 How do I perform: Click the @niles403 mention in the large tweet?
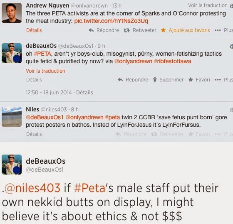click(32, 188)
